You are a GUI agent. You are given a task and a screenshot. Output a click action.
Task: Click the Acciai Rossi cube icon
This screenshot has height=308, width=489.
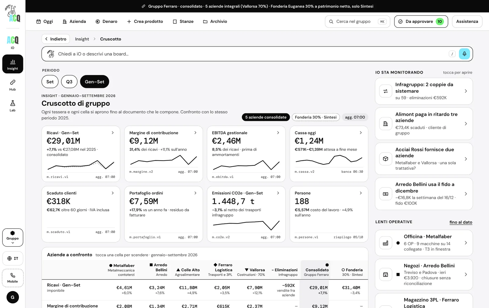(386, 159)
